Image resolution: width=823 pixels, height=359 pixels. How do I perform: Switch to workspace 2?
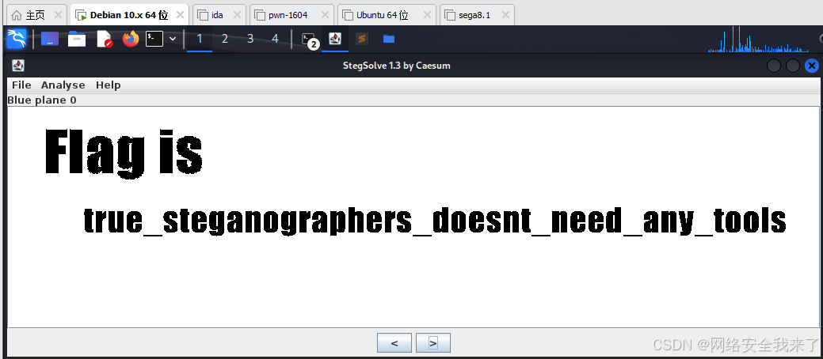coord(225,39)
